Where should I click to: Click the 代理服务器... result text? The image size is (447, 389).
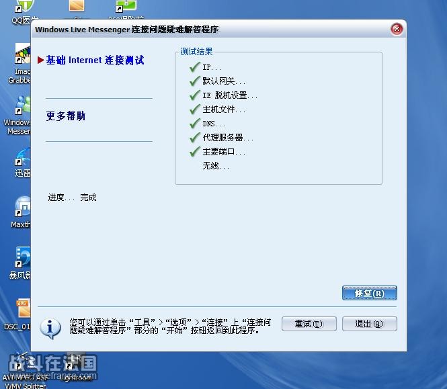point(228,138)
